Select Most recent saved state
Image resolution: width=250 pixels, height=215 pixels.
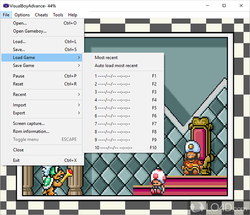click(106, 58)
